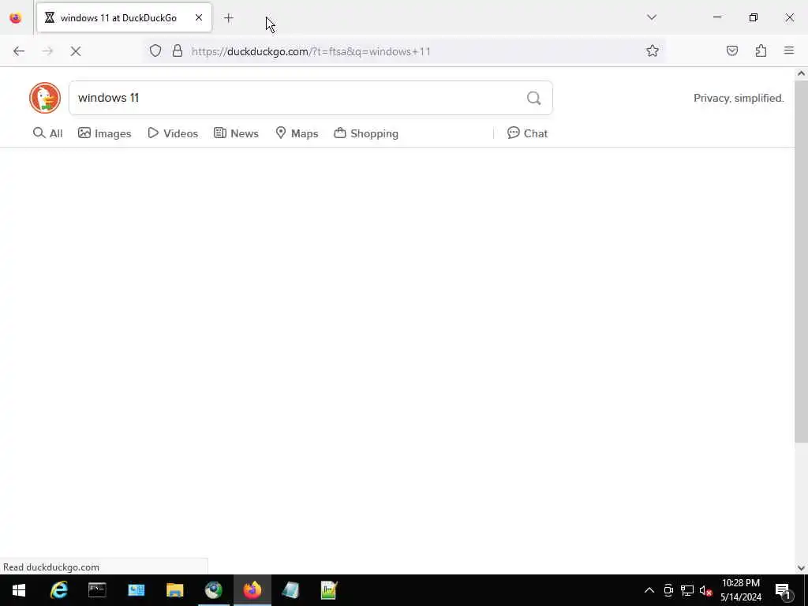This screenshot has height=606, width=808.
Task: Open Extensions puzzle icon
Action: click(761, 51)
